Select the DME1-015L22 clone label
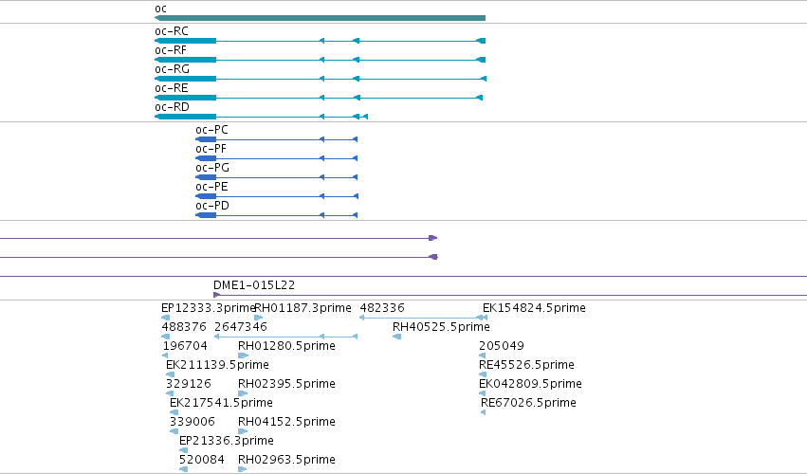Screen dimensions: 807x474 coord(254,285)
